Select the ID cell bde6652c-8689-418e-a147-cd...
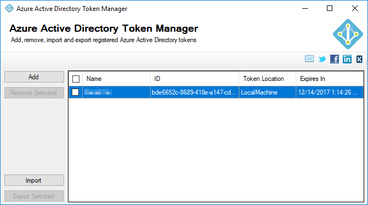Image resolution: width=368 pixels, height=205 pixels. 194,92
